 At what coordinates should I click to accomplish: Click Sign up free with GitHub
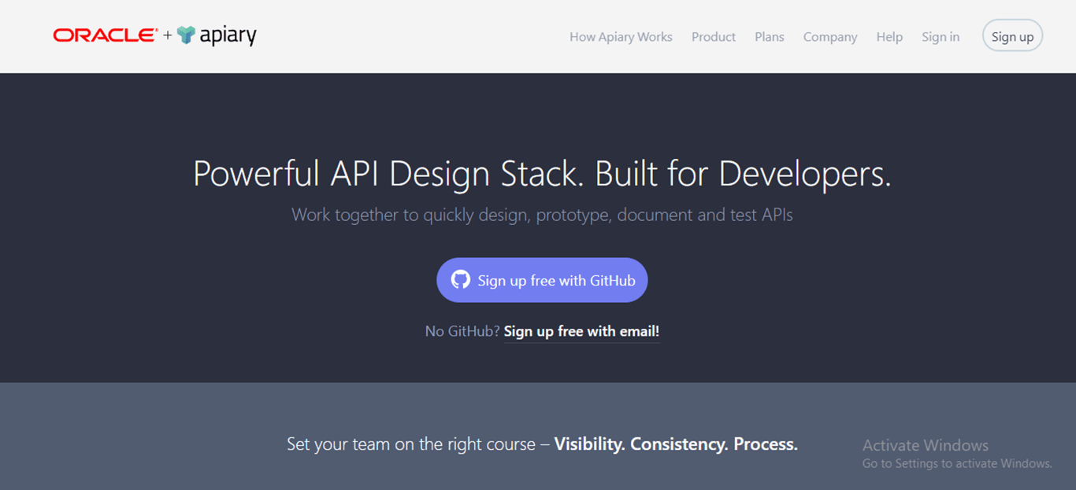[x=542, y=280]
